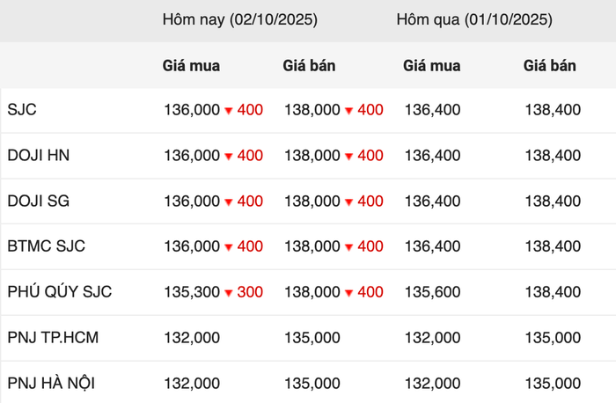Click the first Giá mua header under Hôm nay
Image resolution: width=616 pixels, height=403 pixels.
[x=191, y=65]
